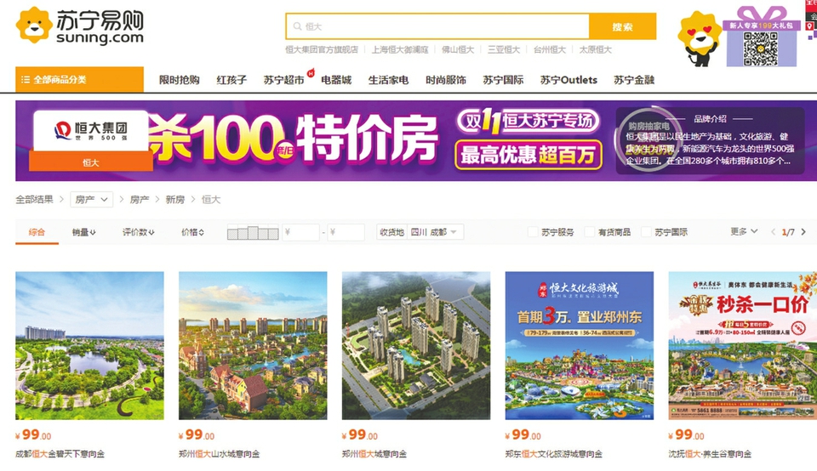Screen dimensions: 817x471
Task: Expand the 更多 filter options
Action: pos(744,231)
